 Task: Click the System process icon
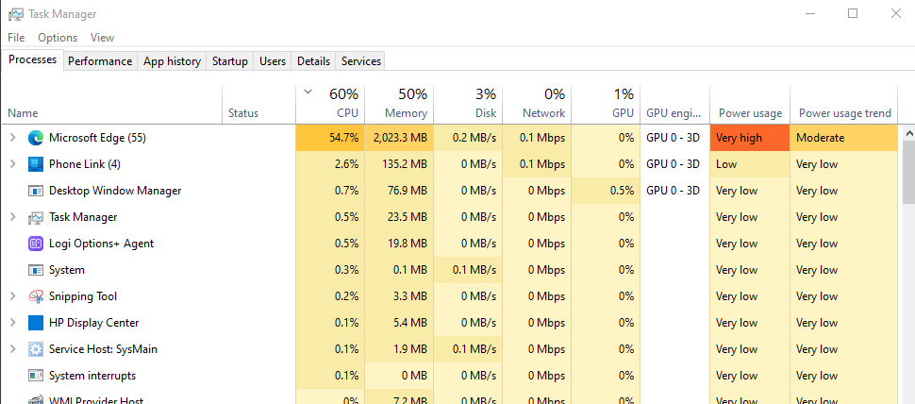[x=36, y=270]
